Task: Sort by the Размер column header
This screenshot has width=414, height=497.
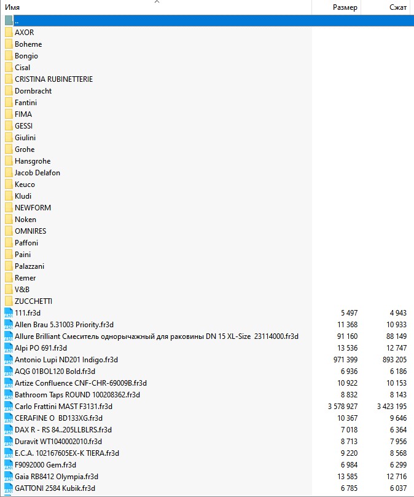Action: tap(337, 7)
